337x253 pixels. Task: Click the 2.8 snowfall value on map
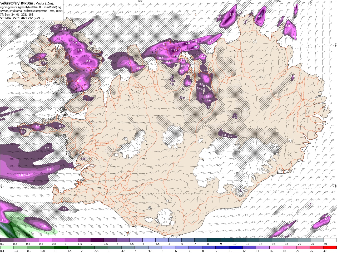coord(188,43)
